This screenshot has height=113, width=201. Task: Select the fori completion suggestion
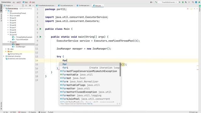[x=90, y=68]
